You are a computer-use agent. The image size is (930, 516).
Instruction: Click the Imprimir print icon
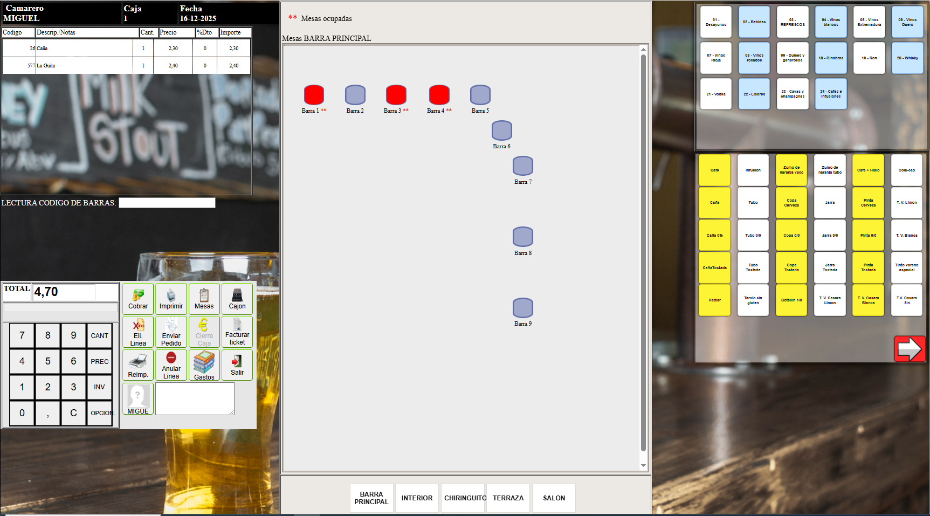(x=171, y=299)
